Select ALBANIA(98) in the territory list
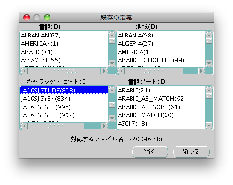Screen dimensions: 233x185 162,36
